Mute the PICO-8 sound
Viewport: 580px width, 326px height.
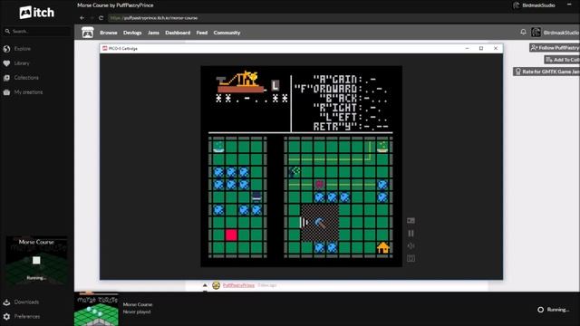411,245
